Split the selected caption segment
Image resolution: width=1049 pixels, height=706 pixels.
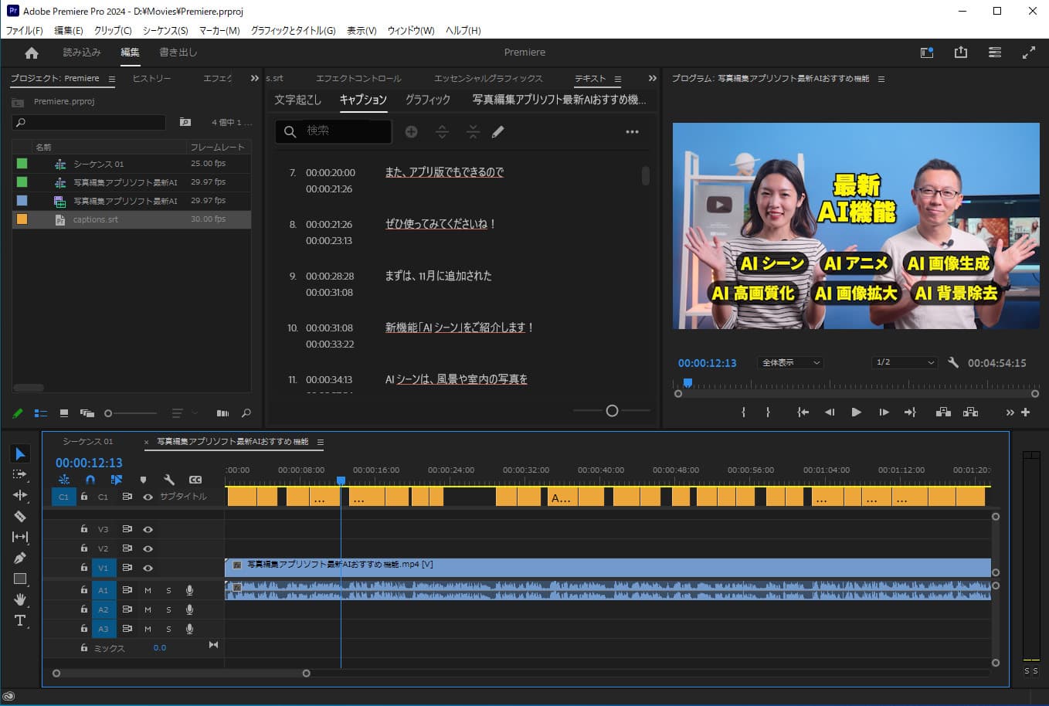[x=442, y=132]
